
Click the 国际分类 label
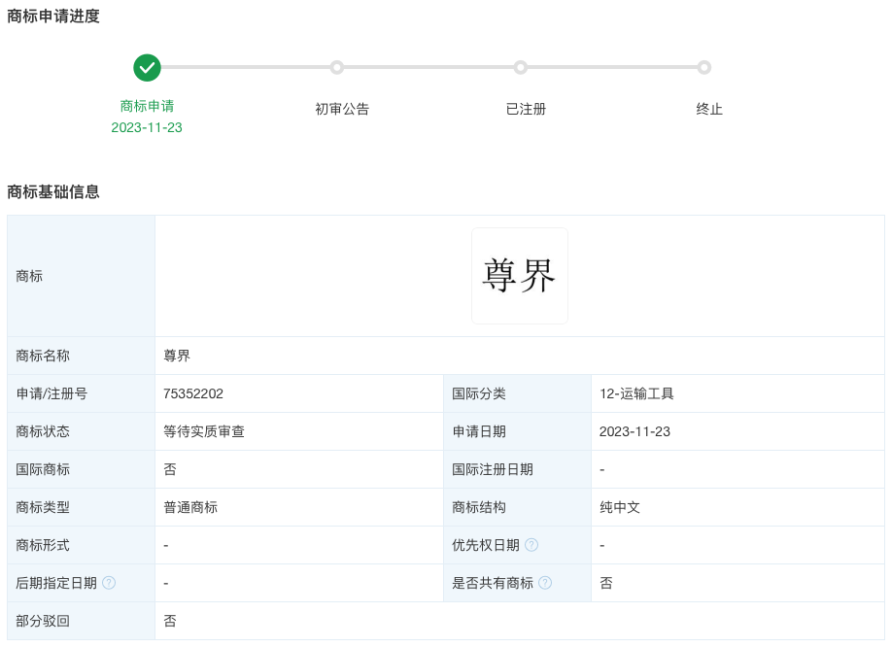pos(479,393)
